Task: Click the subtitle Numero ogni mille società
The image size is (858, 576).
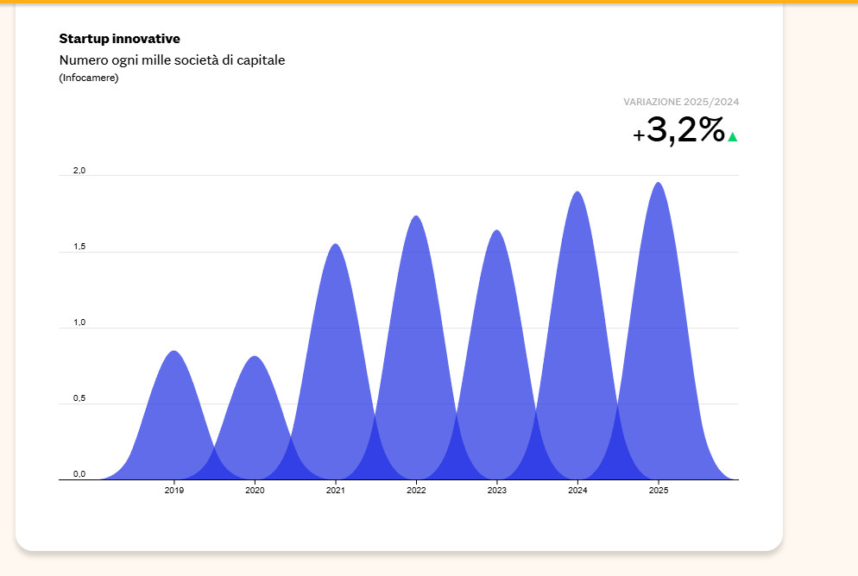Action: (x=172, y=60)
